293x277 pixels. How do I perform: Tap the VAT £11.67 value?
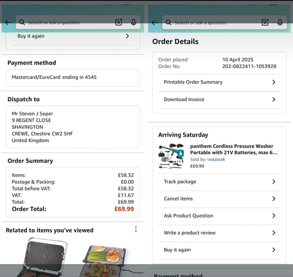click(x=126, y=195)
